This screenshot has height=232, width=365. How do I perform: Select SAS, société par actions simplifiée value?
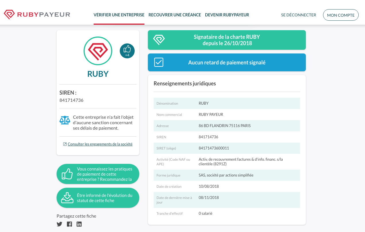click(226, 175)
